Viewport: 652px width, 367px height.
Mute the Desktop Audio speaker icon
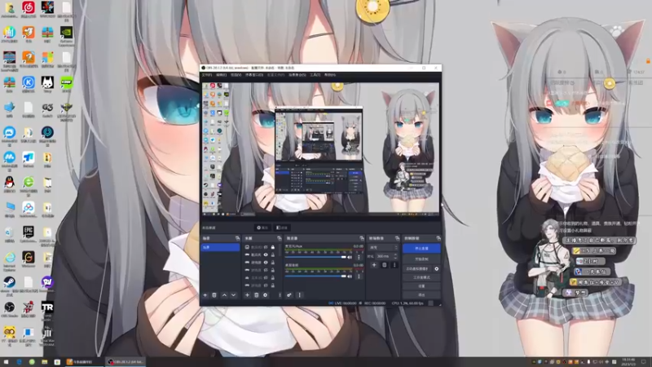[350, 276]
